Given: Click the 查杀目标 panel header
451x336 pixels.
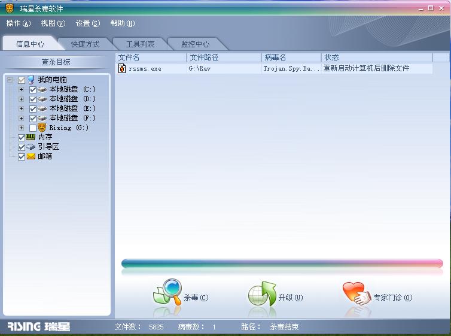Looking at the screenshot, I should [56, 62].
